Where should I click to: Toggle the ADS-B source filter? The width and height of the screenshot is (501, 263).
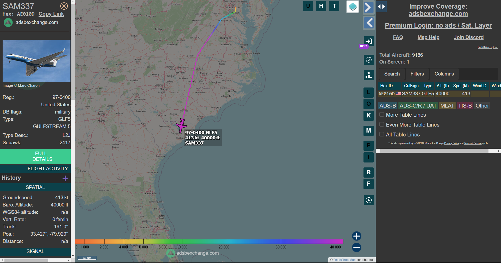(x=387, y=106)
